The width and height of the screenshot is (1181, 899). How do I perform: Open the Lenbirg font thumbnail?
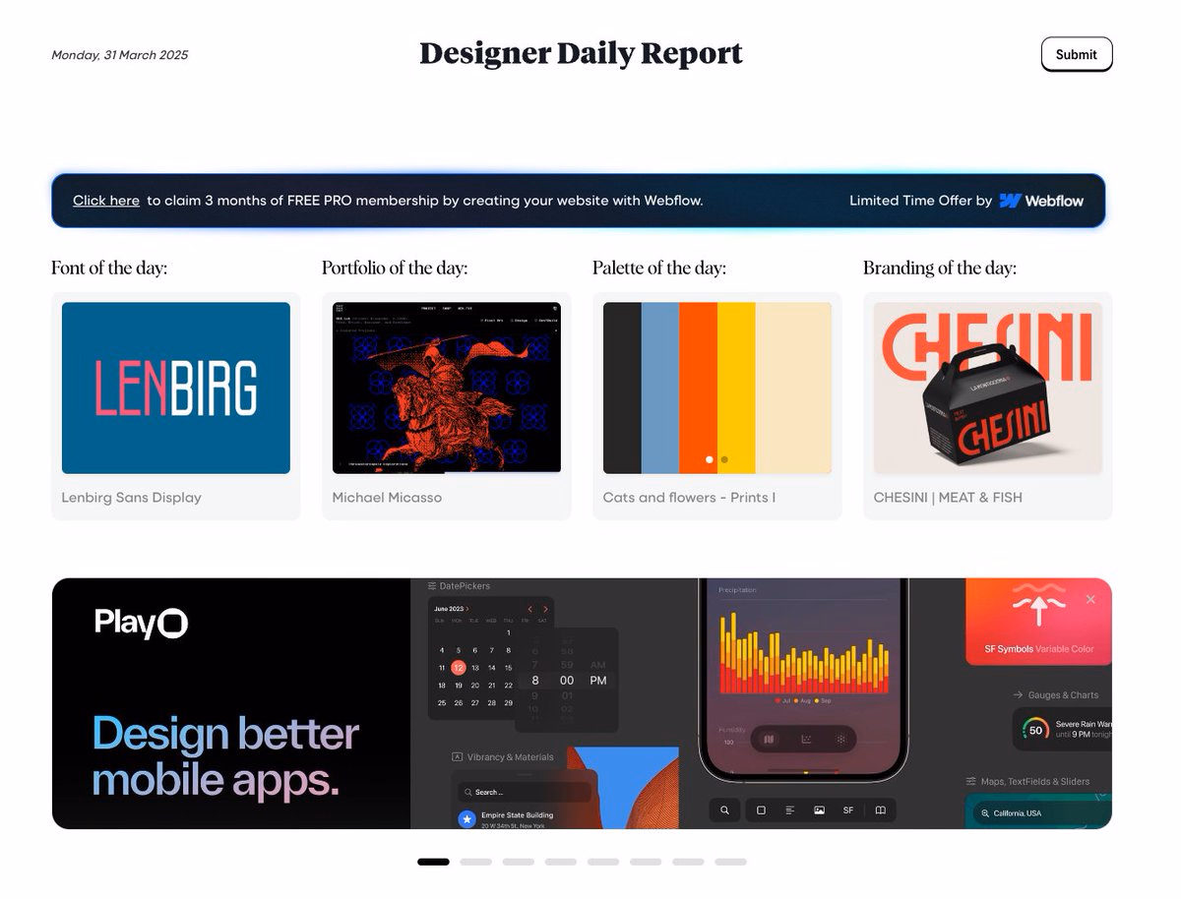[176, 388]
